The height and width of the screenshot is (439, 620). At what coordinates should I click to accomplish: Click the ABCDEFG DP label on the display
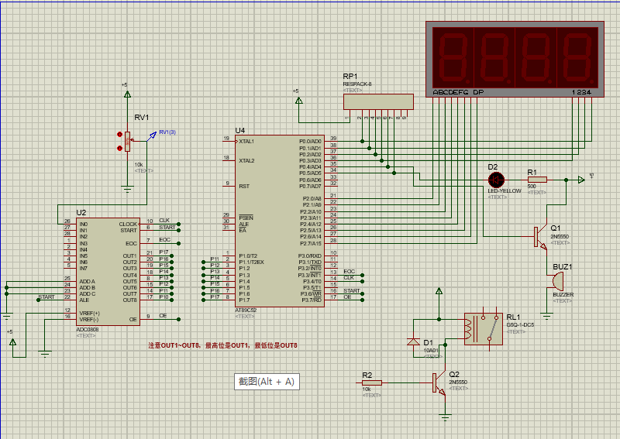coord(458,92)
